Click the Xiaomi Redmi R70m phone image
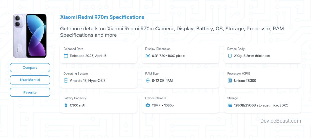Viewport: 311px width, 138px height. tap(30, 36)
